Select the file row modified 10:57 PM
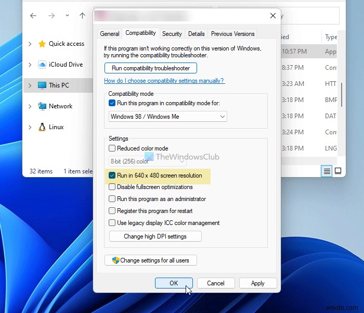The image size is (364, 313). click(x=309, y=52)
